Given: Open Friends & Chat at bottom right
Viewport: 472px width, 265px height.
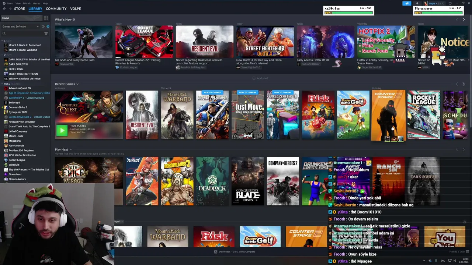Looking at the screenshot, I should coord(459,252).
